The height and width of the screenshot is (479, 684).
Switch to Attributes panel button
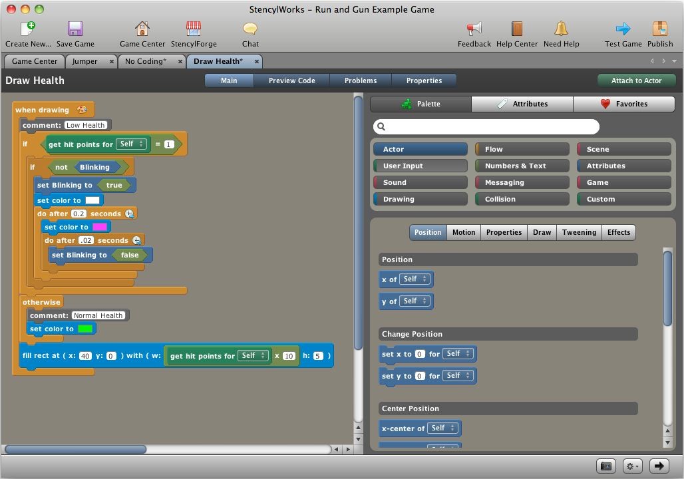click(522, 104)
